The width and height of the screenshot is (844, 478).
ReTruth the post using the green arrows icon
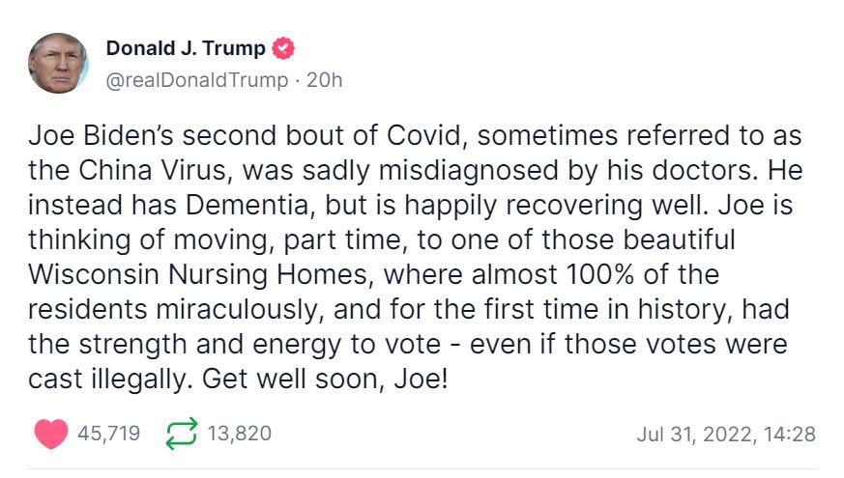point(179,435)
